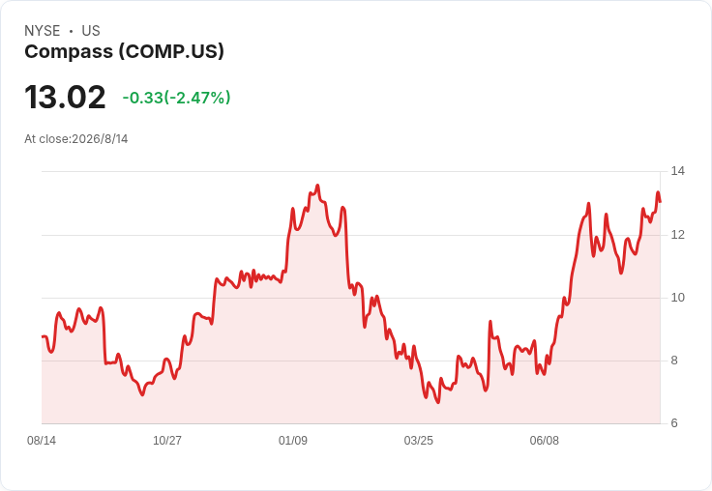The height and width of the screenshot is (491, 712).
Task: Click the 10 price axis label
Action: pos(678,298)
